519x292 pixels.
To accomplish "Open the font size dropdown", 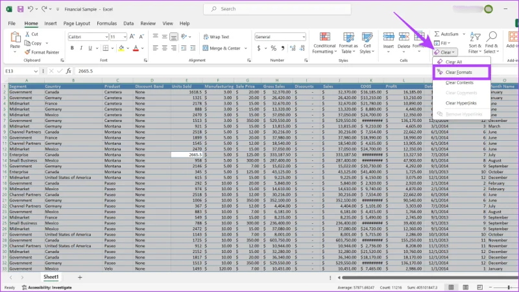I will coord(125,37).
